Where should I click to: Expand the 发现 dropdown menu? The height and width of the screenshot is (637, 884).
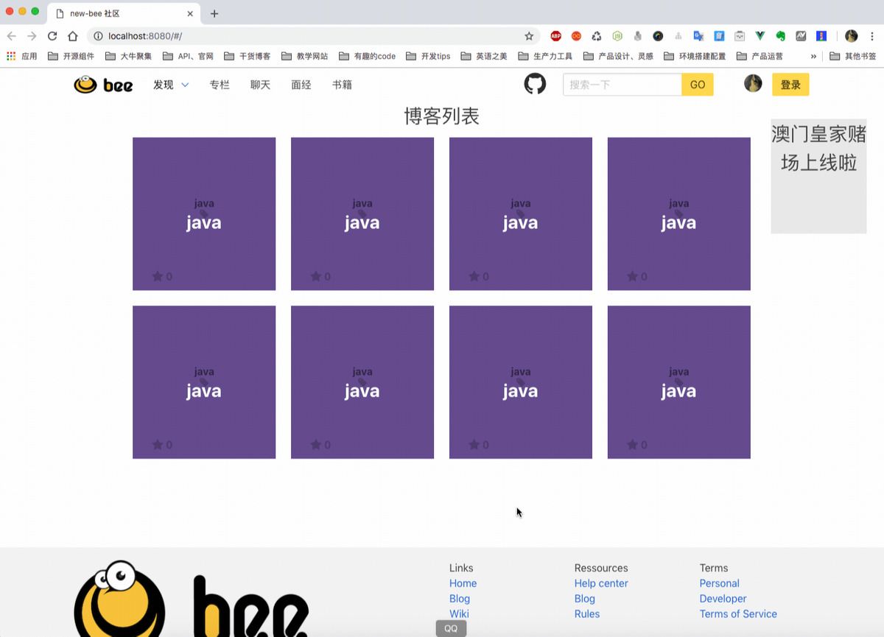[169, 85]
